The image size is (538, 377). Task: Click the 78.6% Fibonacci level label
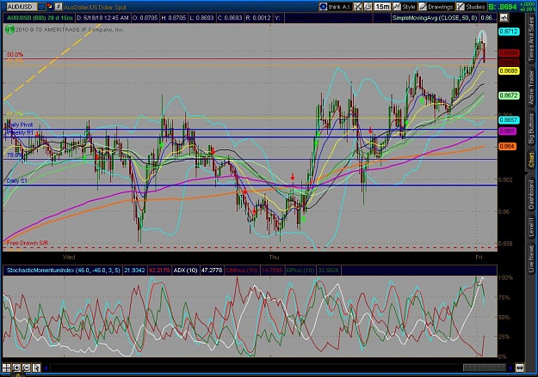[x=15, y=155]
